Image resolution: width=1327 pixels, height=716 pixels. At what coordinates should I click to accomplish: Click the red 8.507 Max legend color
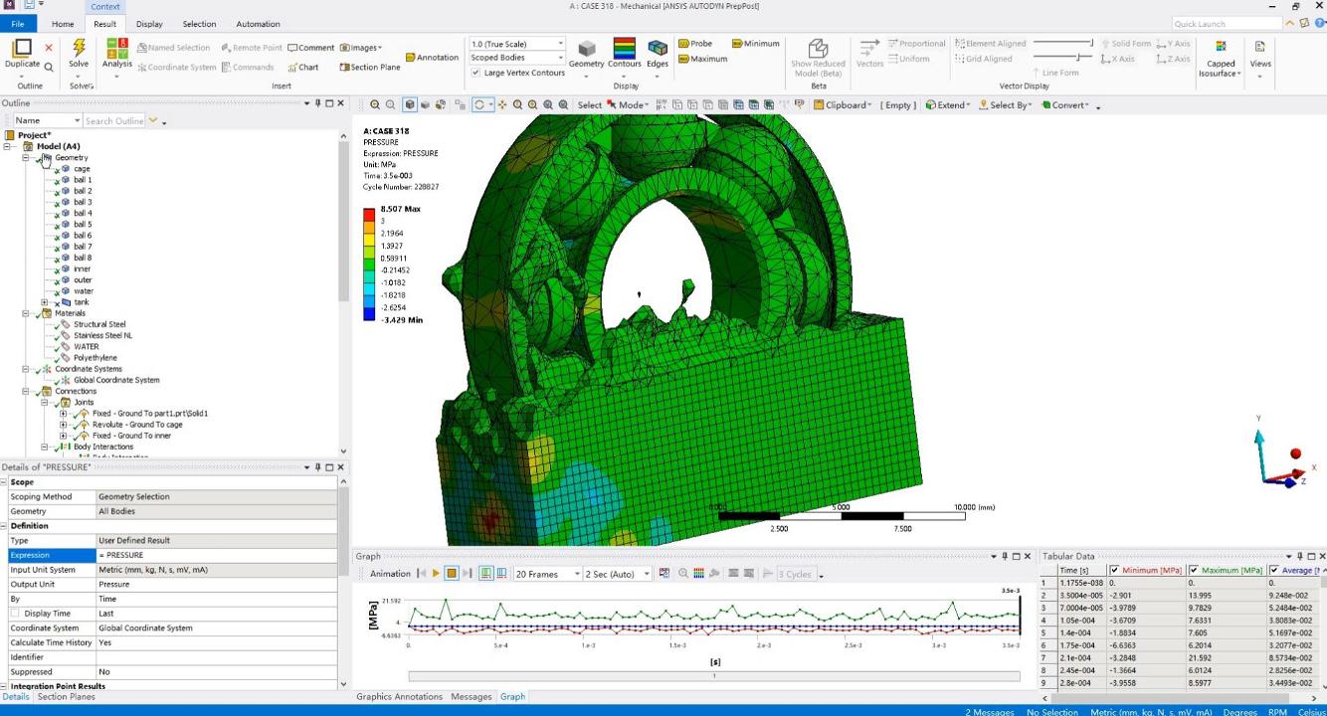coord(369,214)
